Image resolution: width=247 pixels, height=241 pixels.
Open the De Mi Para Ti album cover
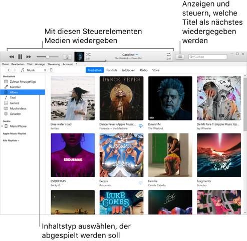click(x=219, y=98)
